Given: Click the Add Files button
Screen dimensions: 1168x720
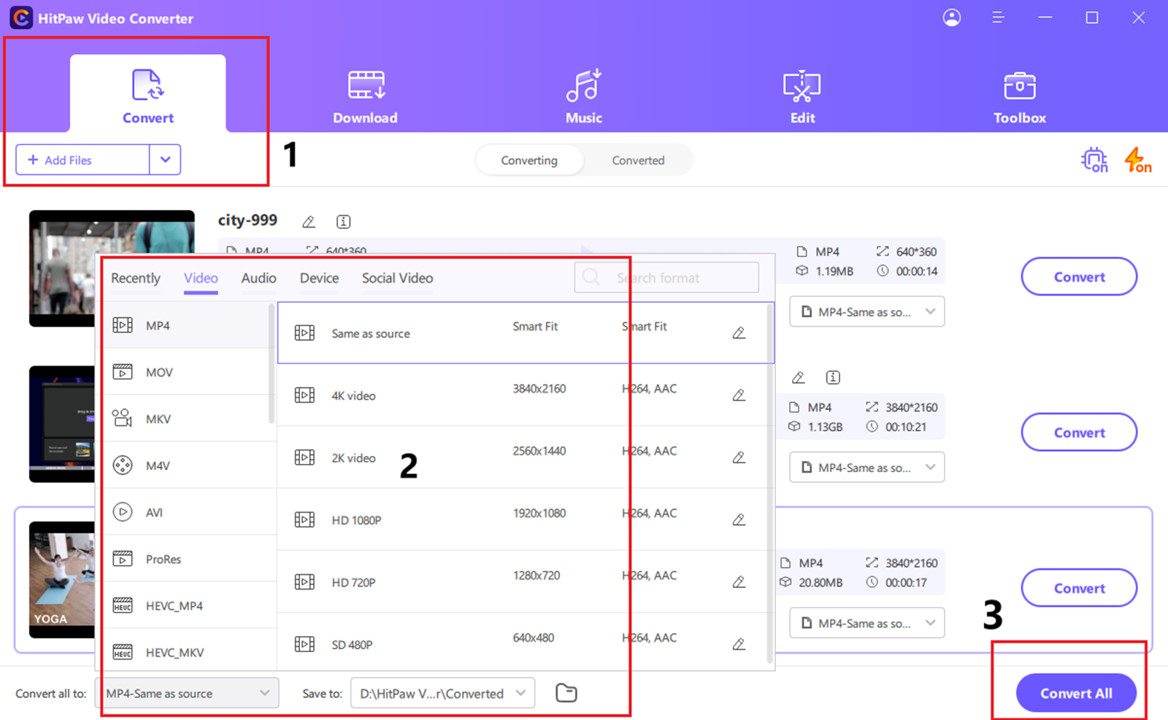Looking at the screenshot, I should (x=82, y=160).
